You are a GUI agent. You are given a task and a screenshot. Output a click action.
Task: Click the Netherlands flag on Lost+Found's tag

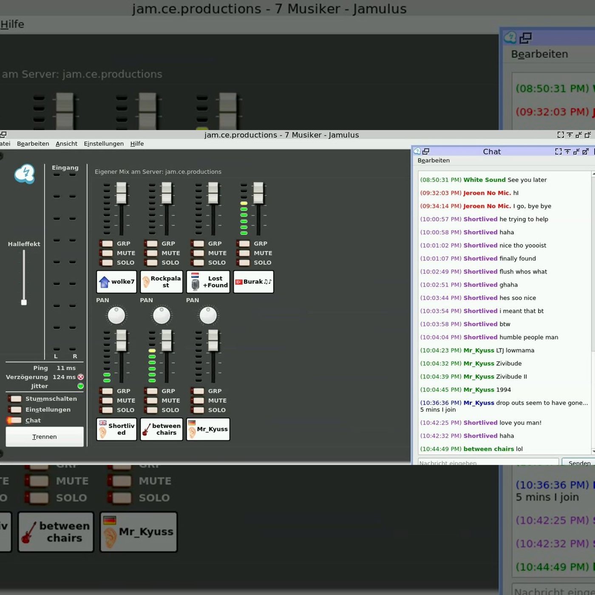pyautogui.click(x=195, y=275)
